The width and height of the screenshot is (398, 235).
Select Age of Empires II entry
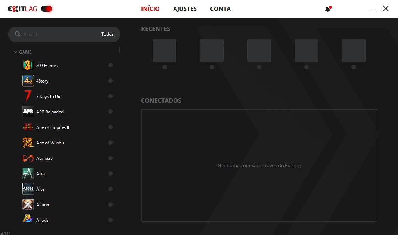(52, 127)
